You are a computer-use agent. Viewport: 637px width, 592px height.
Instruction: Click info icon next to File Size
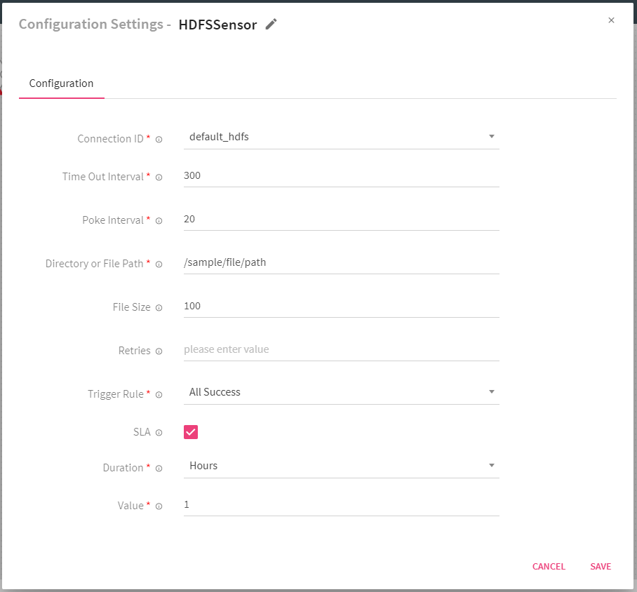[x=159, y=308]
